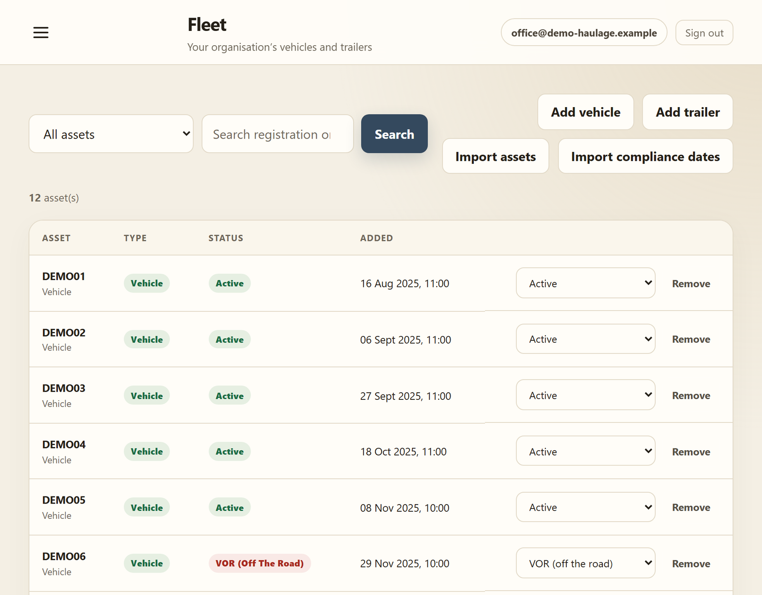The width and height of the screenshot is (762, 595).
Task: Remove asset DEMO01
Action: point(691,284)
